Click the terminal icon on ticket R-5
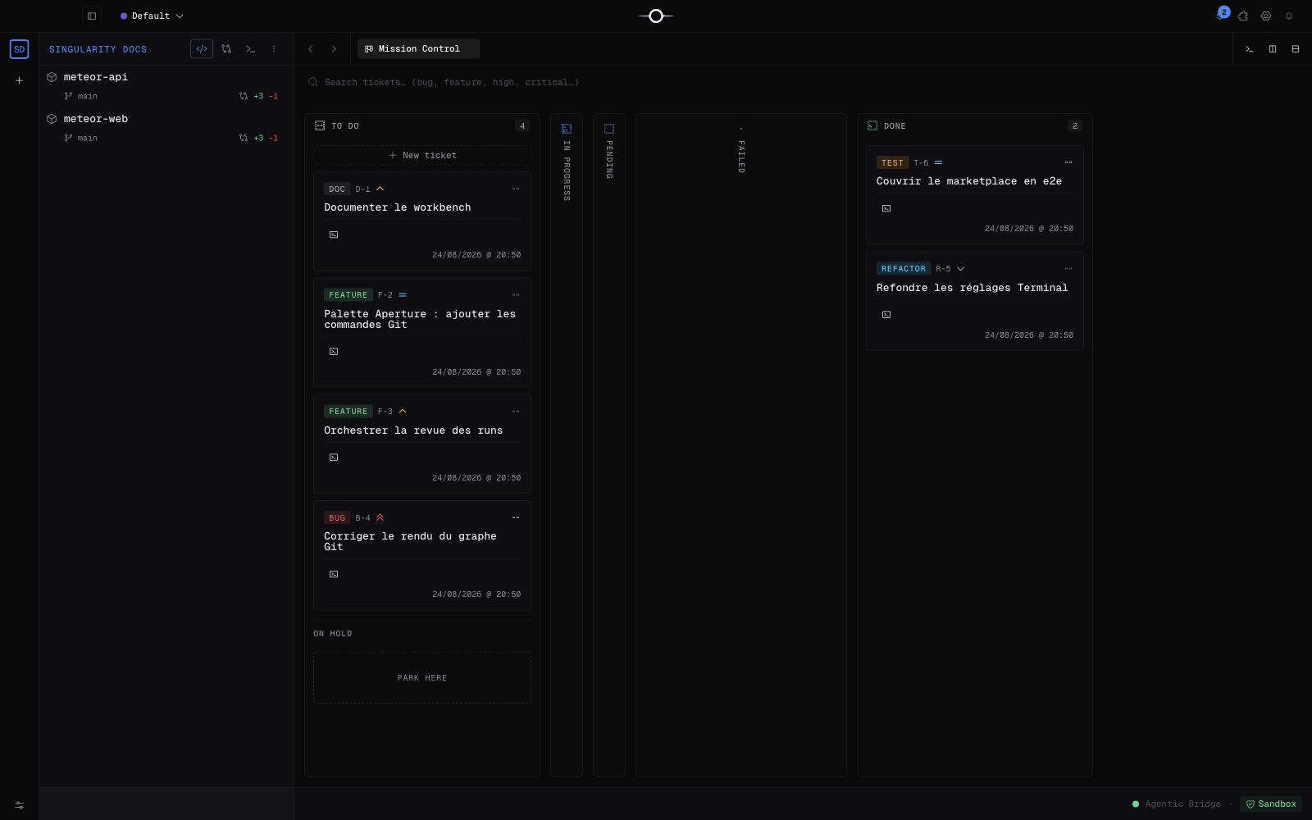This screenshot has width=1312, height=820. (x=886, y=315)
